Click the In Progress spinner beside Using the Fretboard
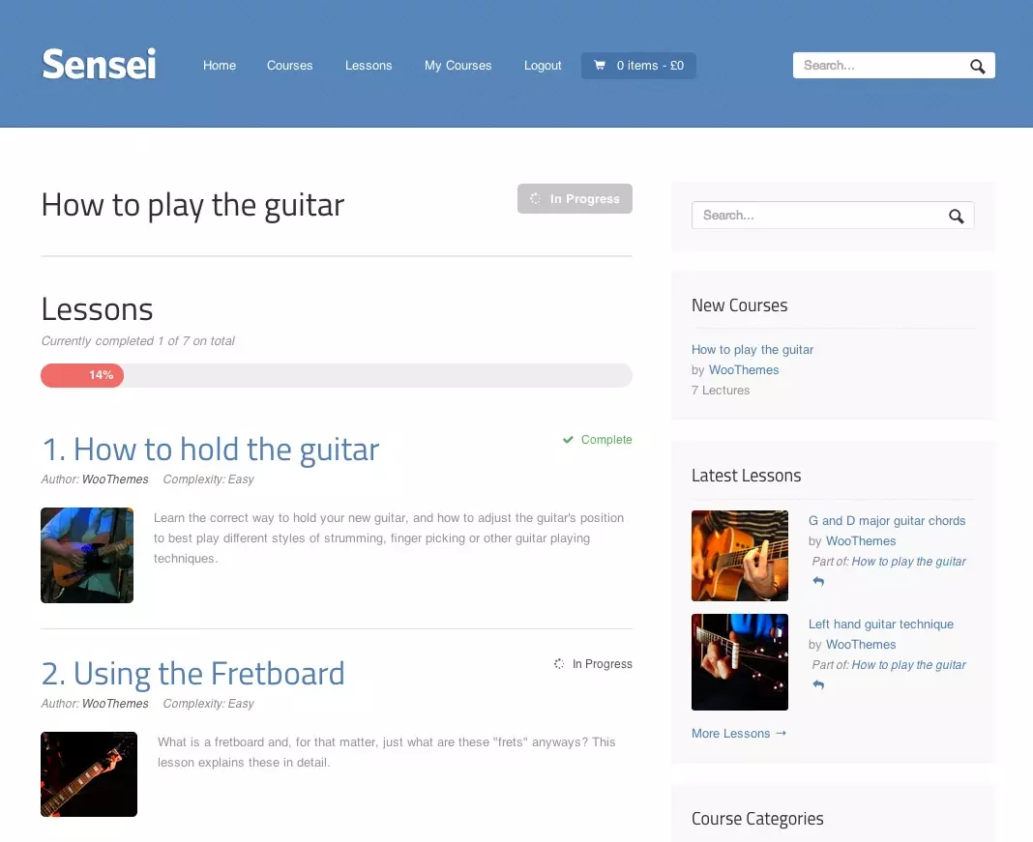Screen dimensions: 1033x842 pos(559,664)
